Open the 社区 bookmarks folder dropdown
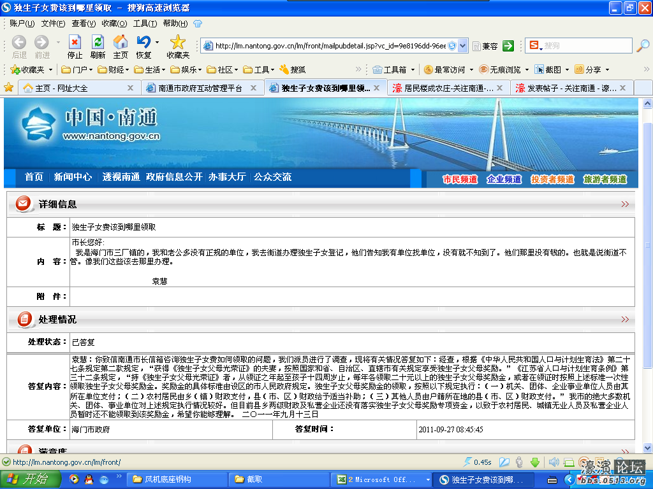This screenshot has width=653, height=489. pos(223,69)
